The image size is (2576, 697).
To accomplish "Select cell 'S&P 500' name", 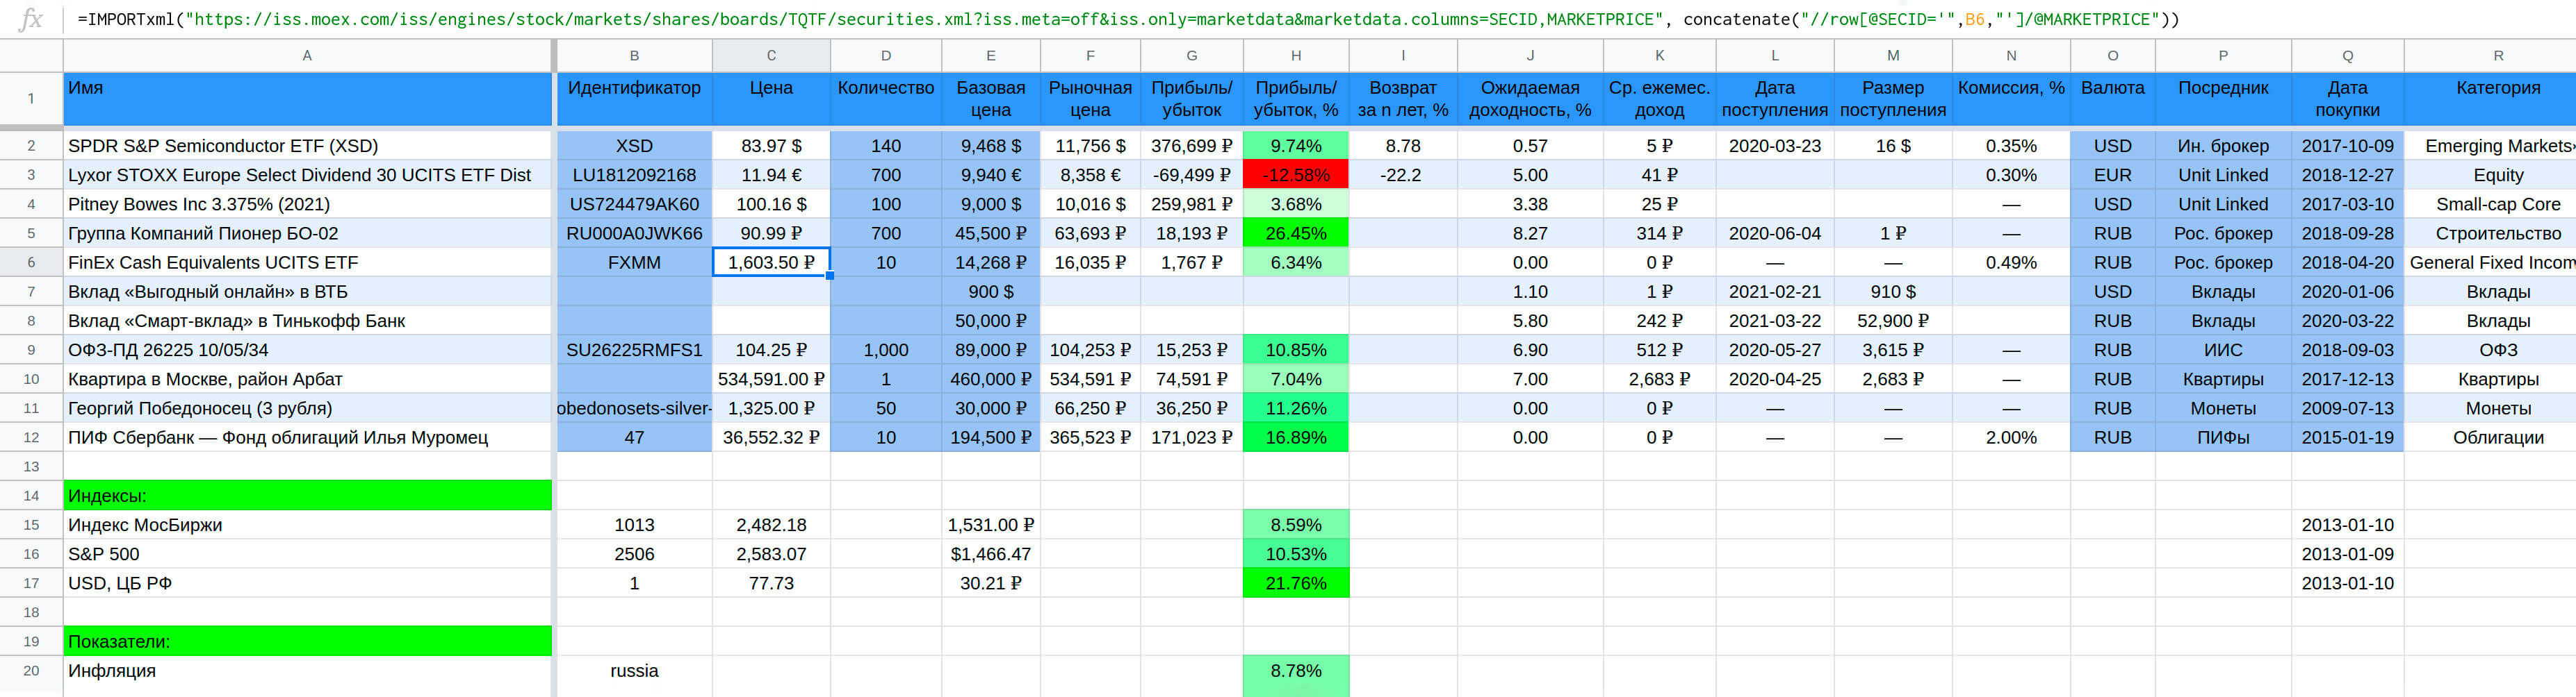I will coord(307,554).
